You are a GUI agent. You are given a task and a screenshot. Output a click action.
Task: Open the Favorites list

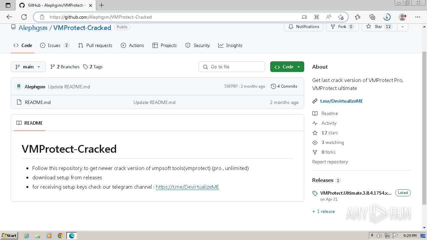(358, 17)
